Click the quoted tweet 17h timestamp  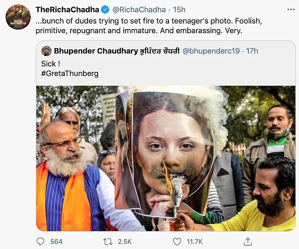click(x=252, y=51)
